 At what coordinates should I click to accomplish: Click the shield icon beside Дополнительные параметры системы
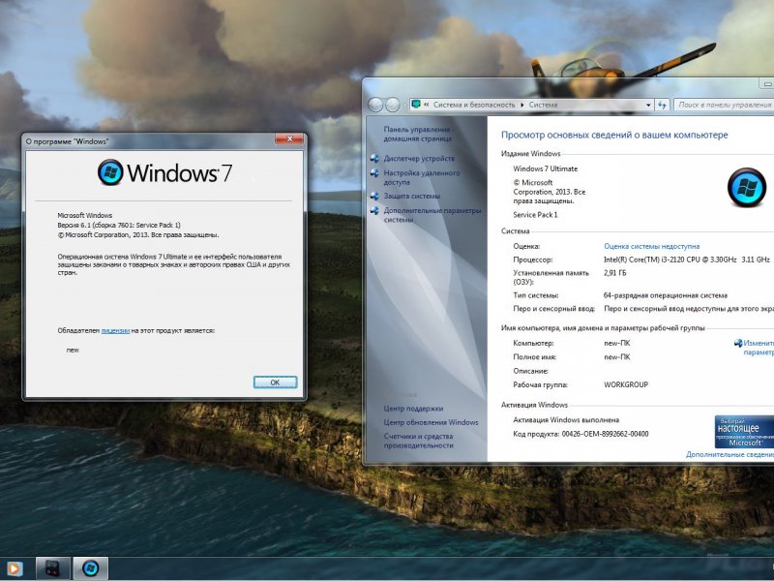(375, 211)
